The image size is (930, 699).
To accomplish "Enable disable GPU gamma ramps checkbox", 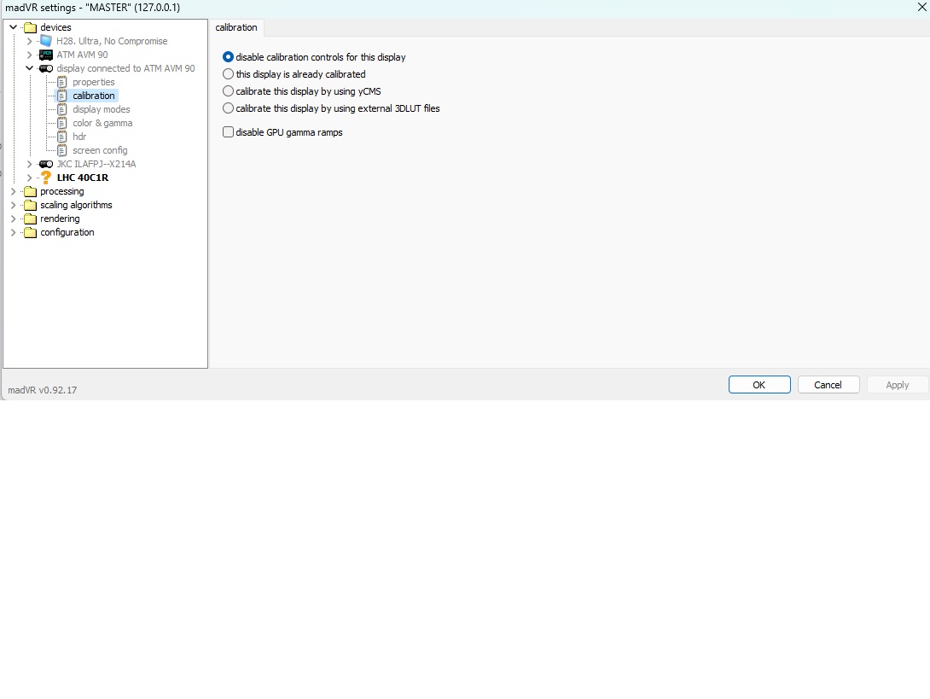I will (228, 132).
